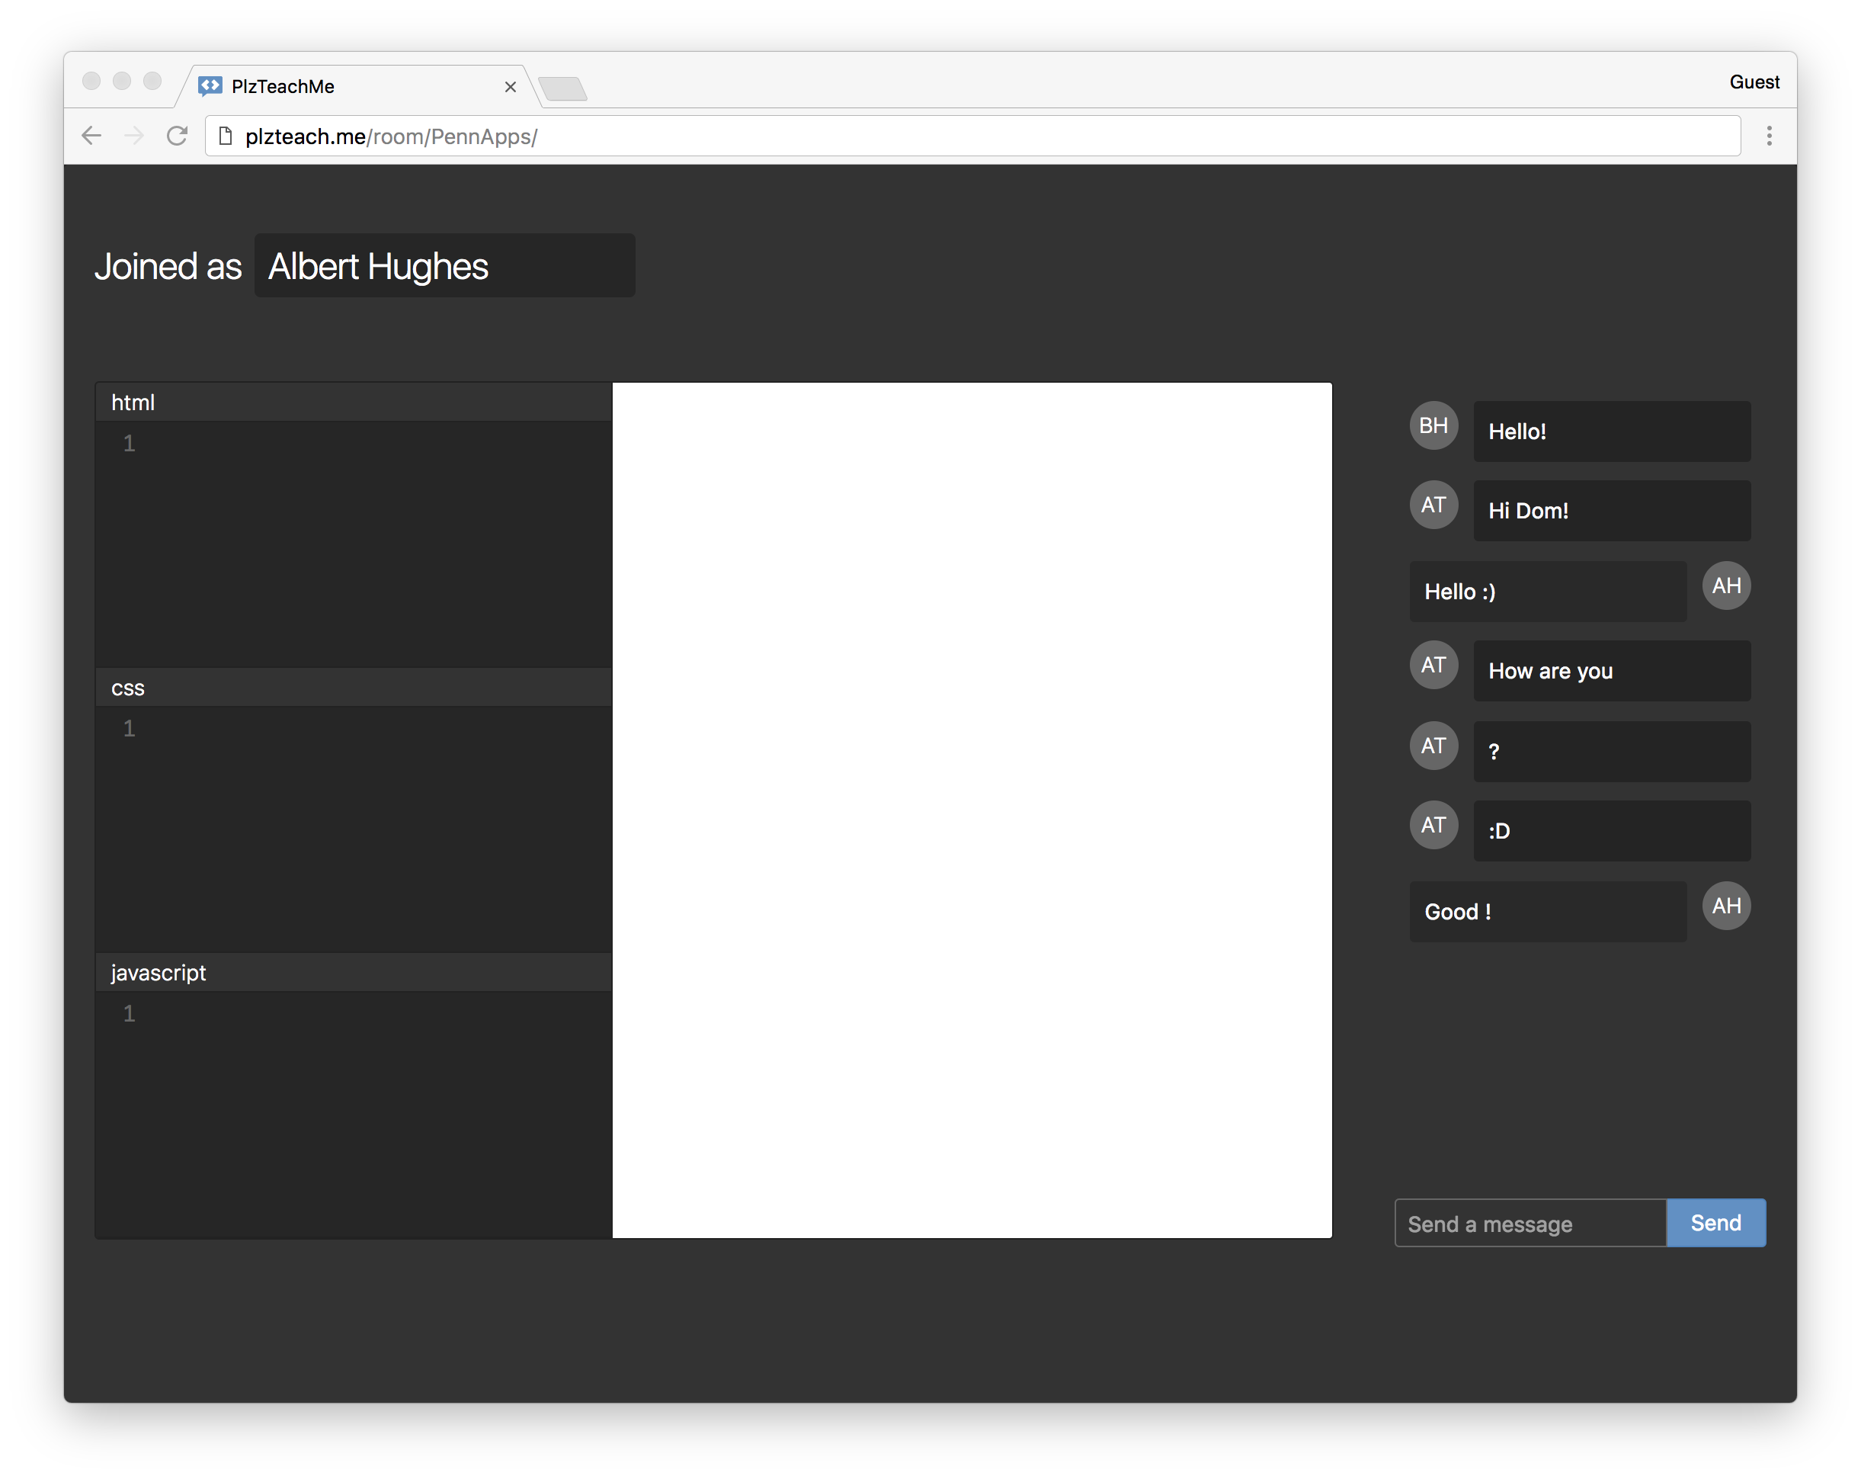The height and width of the screenshot is (1479, 1861).
Task: Click into the css editor area
Action: click(371, 820)
